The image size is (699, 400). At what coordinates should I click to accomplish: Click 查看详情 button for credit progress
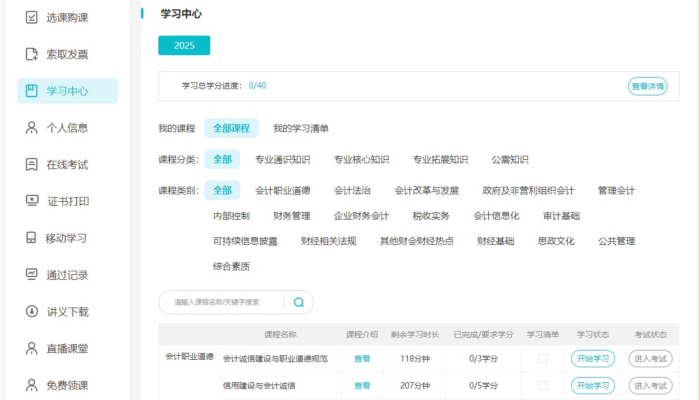[647, 86]
